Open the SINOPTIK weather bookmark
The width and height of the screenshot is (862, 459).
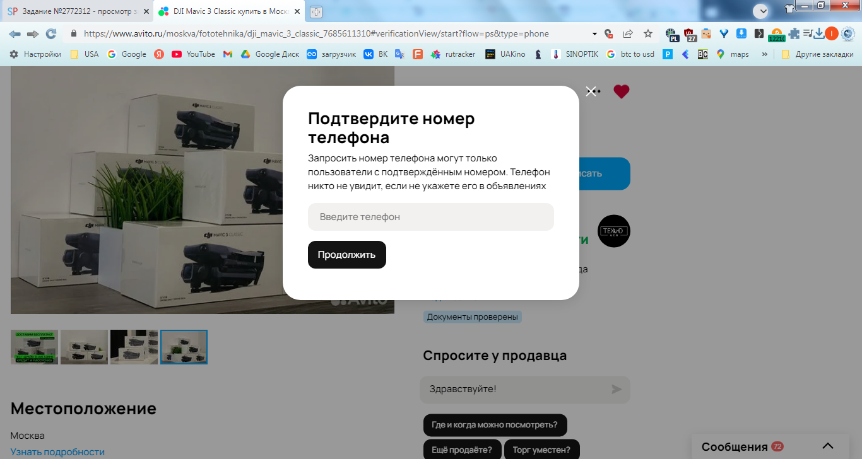pos(574,54)
